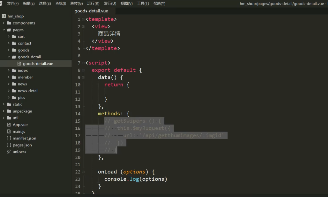The image size is (328, 197).
Task: Expand the contact folder chevron
Action: 9,43
